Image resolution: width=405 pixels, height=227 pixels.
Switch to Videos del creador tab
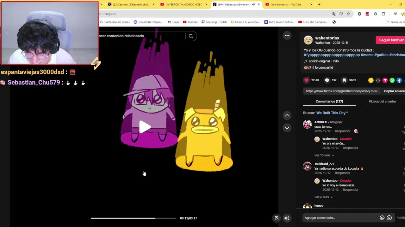click(382, 102)
